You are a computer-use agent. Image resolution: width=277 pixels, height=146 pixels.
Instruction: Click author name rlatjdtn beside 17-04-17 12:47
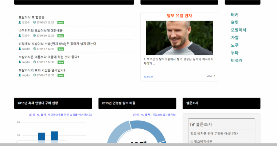pos(26,49)
